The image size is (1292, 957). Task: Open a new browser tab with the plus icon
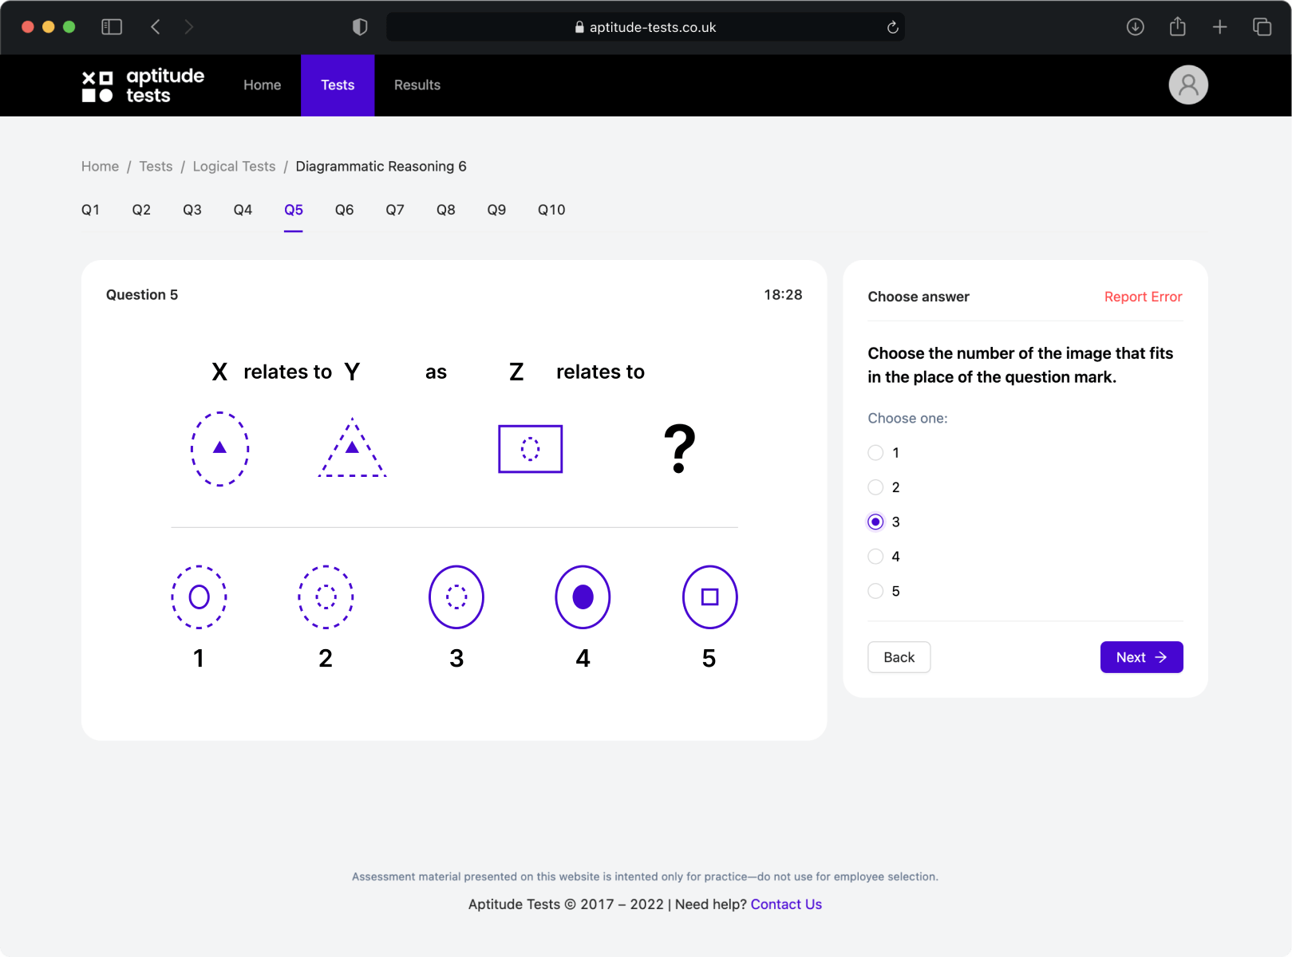point(1219,26)
